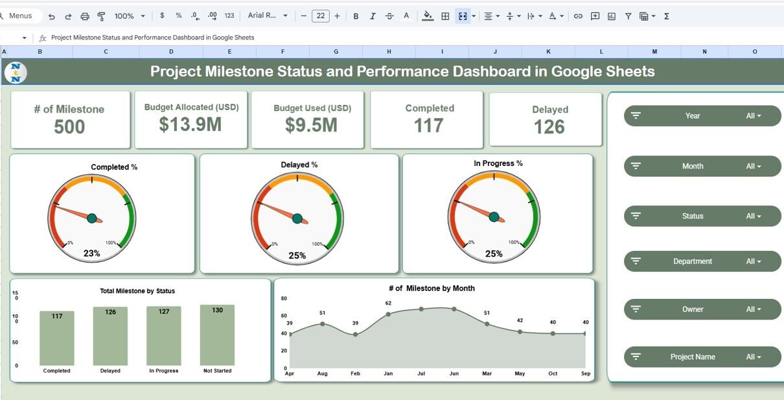784x400 pixels.
Task: Open the Borders tool
Action: point(445,16)
